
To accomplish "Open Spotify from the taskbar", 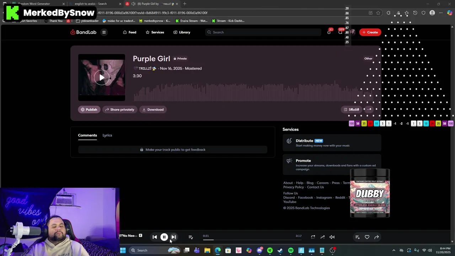I will click(291, 250).
